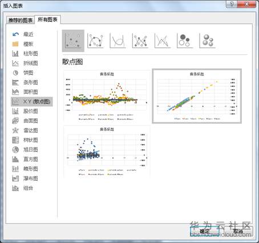
Task: Select the 树状图 category label
Action: [31, 140]
